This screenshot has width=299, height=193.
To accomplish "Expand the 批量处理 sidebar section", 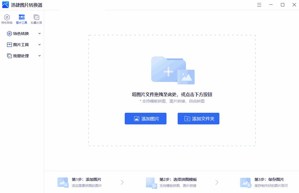I will pyautogui.click(x=39, y=56).
